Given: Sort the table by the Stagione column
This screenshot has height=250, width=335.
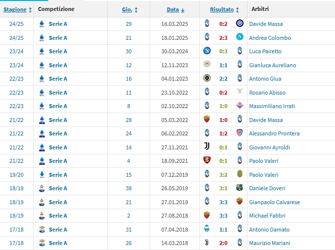Looking at the screenshot, I should pyautogui.click(x=15, y=9).
